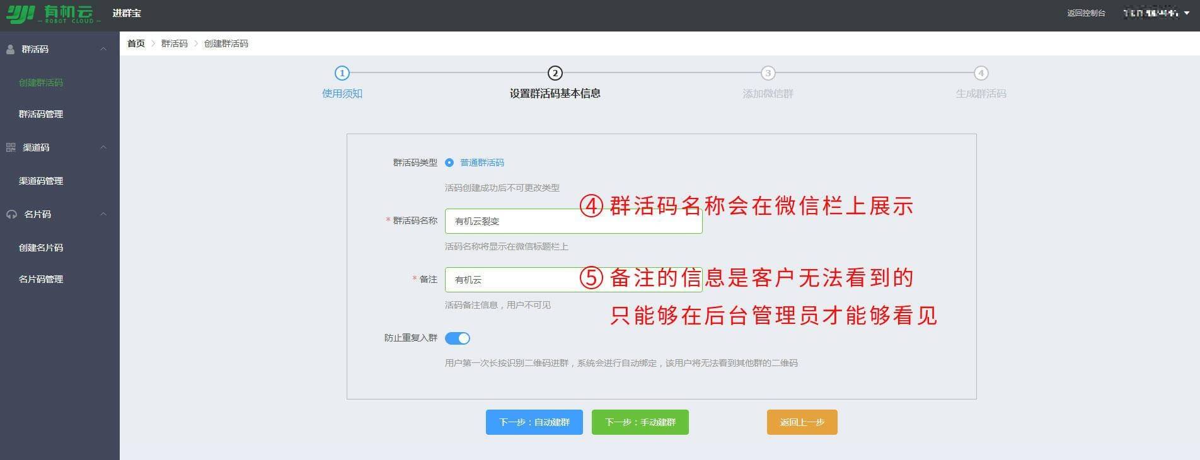This screenshot has width=1200, height=460.
Task: Click 进群宝 in the top bar
Action: pos(127,13)
